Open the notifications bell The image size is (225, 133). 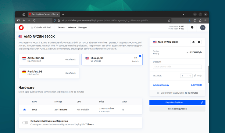point(192,27)
